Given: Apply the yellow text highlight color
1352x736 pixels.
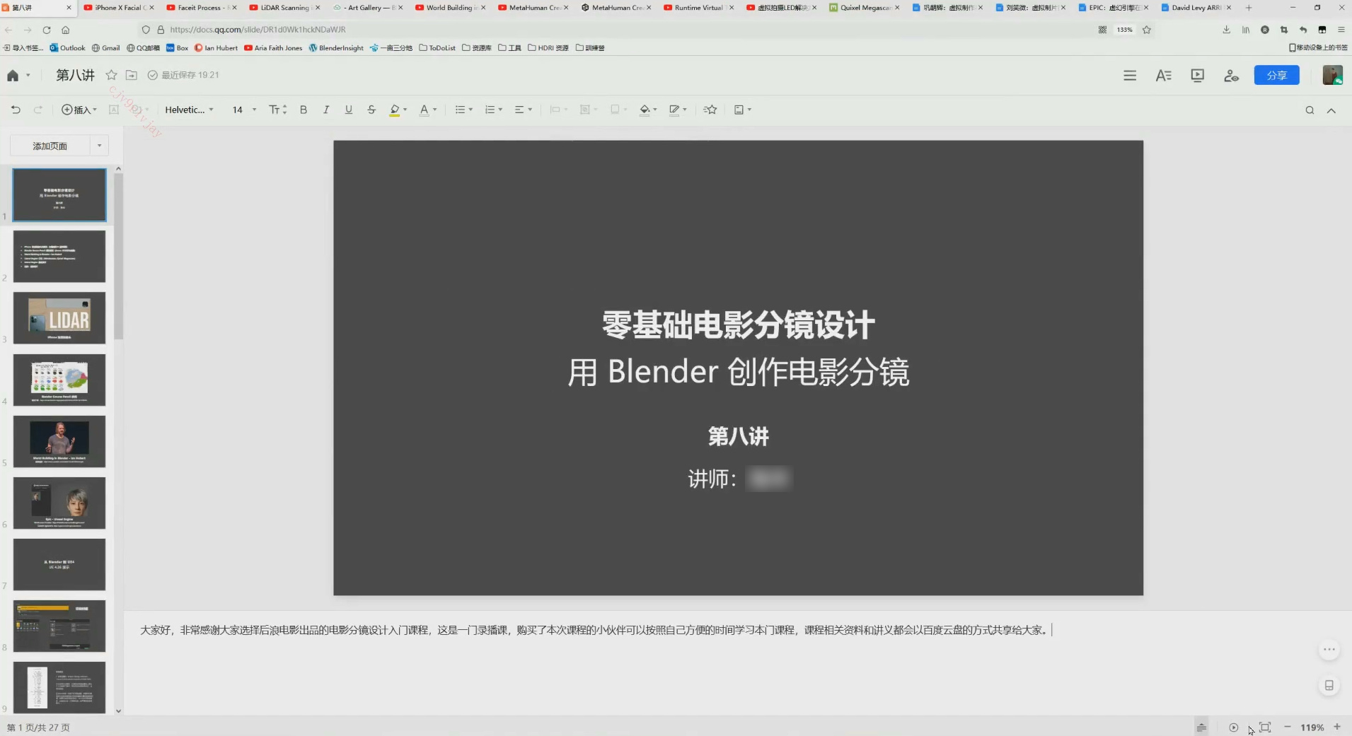Looking at the screenshot, I should tap(395, 110).
